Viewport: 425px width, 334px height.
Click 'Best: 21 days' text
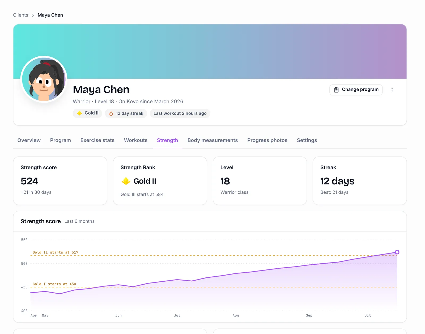click(334, 192)
